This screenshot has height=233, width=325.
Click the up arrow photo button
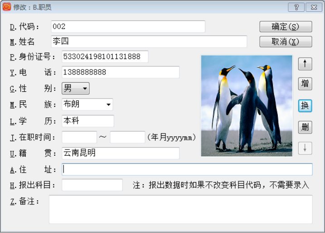click(305, 64)
